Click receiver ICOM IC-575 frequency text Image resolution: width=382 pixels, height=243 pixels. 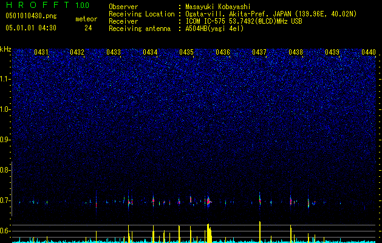pos(244,21)
